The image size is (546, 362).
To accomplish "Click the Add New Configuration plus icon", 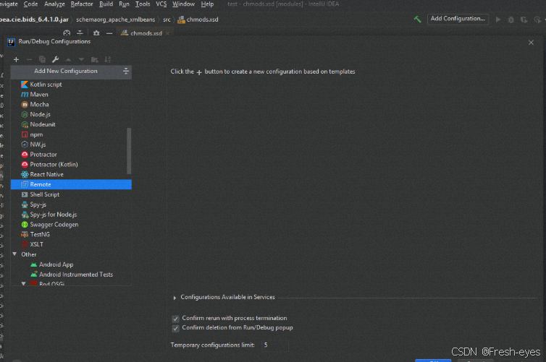I will pos(16,60).
